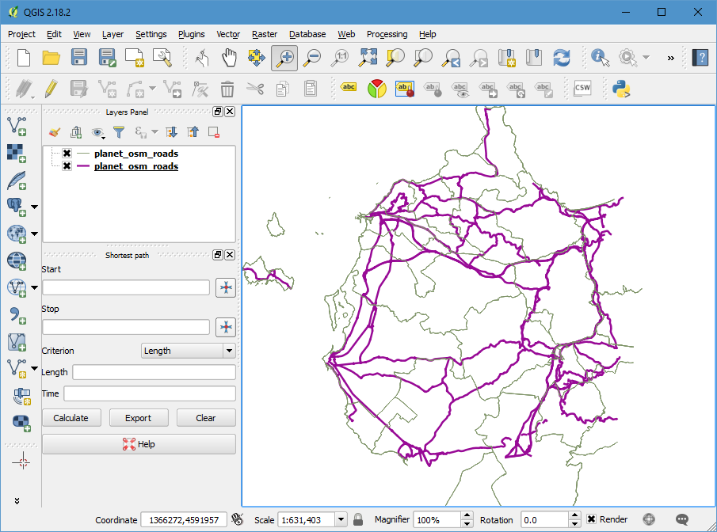Open the Add WMS Layer dropdown arrow
Screen dimensions: 717x532
point(34,234)
